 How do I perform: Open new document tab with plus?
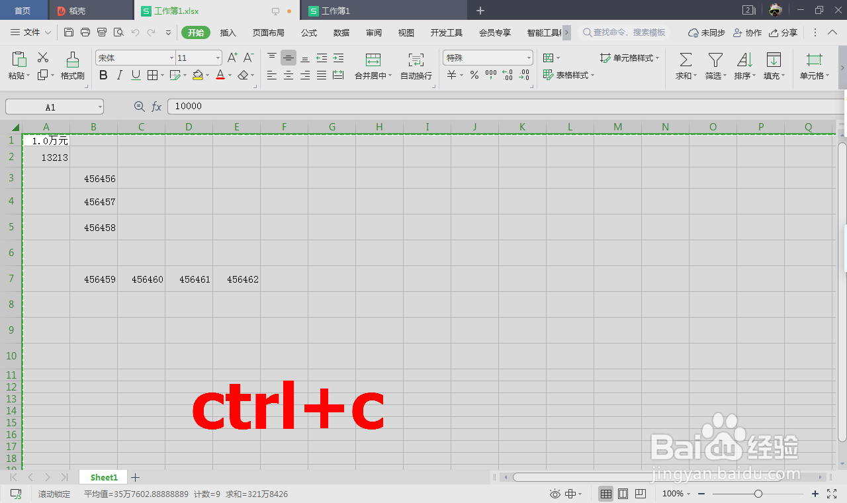click(x=480, y=11)
